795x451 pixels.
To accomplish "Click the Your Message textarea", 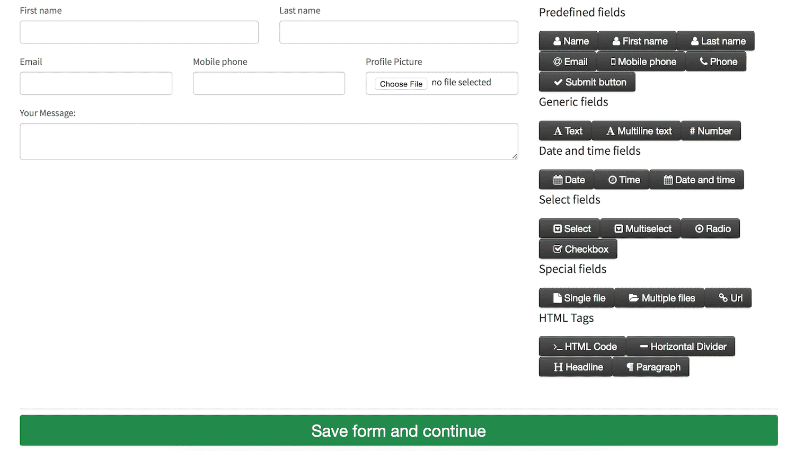I will (x=269, y=142).
